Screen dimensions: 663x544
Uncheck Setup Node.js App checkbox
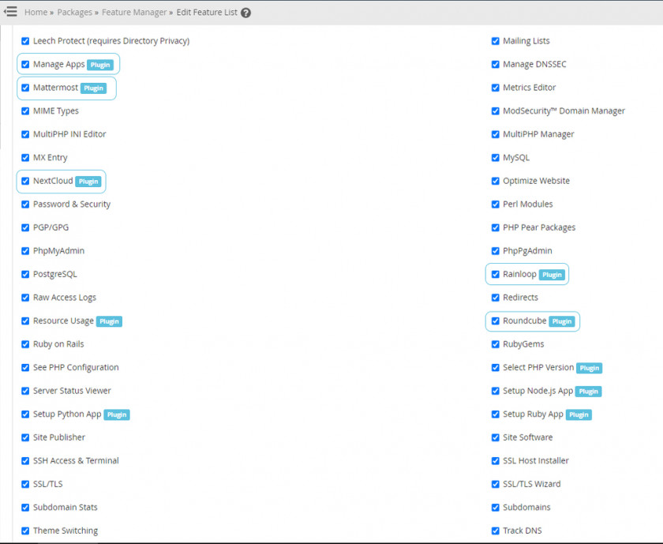pyautogui.click(x=496, y=391)
